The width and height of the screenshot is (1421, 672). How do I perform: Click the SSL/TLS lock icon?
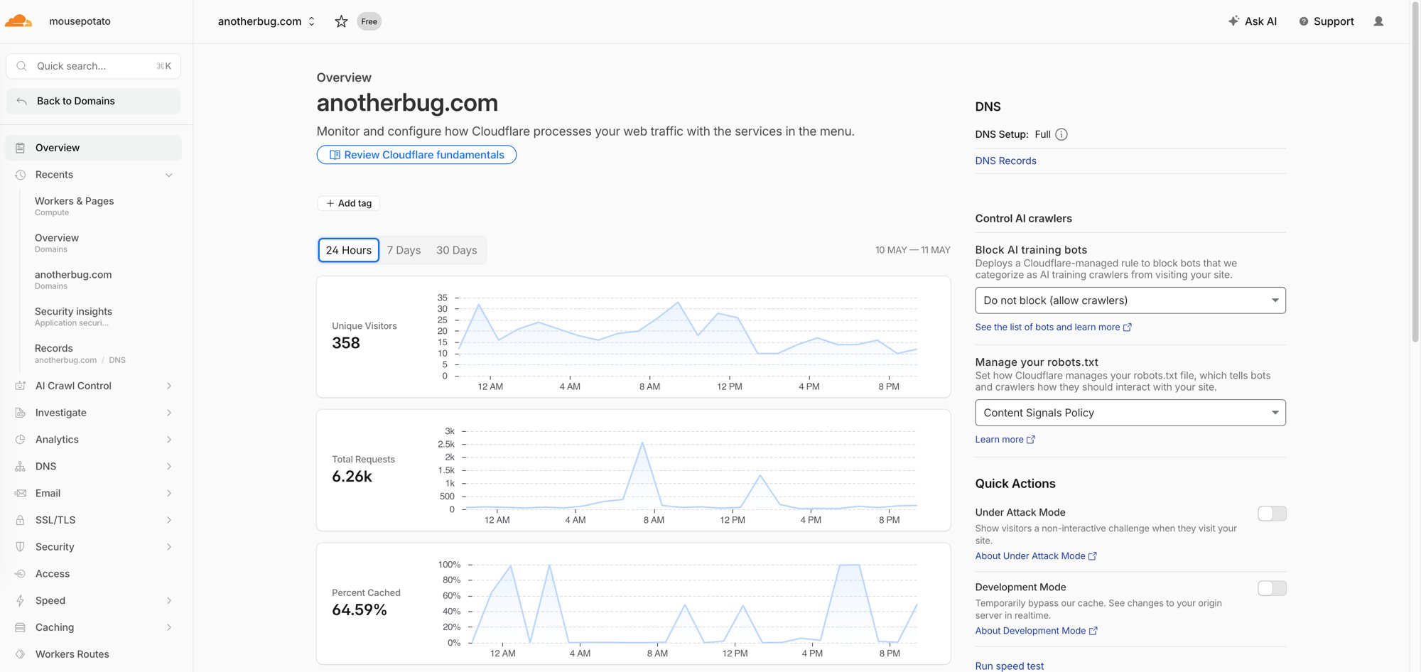(x=21, y=520)
